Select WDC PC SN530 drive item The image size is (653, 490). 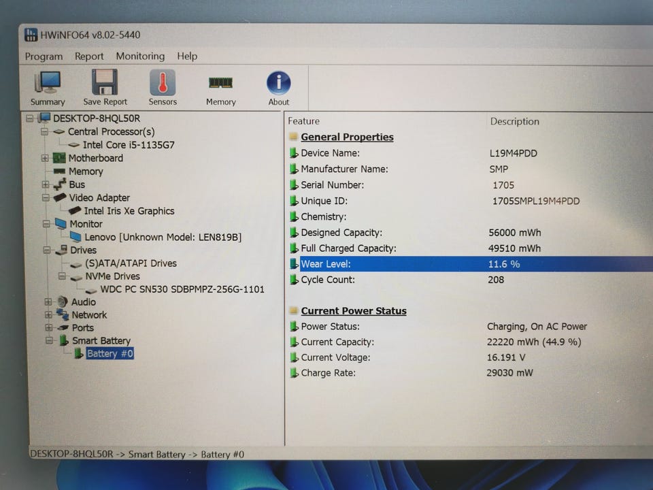(x=182, y=289)
